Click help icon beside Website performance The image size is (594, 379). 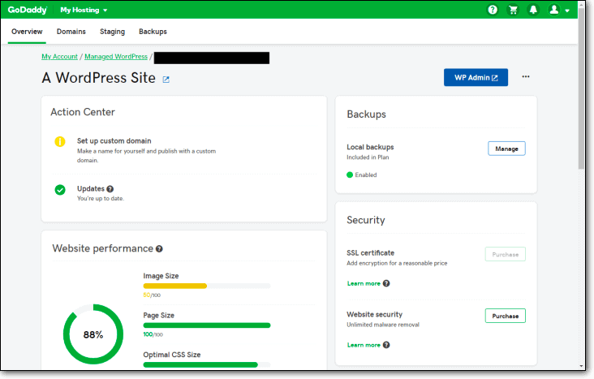[x=159, y=249]
